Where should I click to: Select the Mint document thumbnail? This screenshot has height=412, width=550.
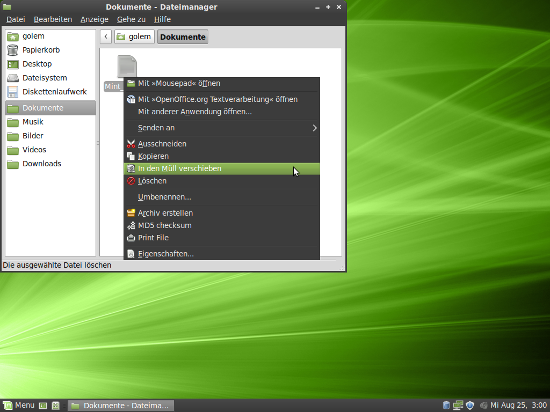tap(127, 67)
